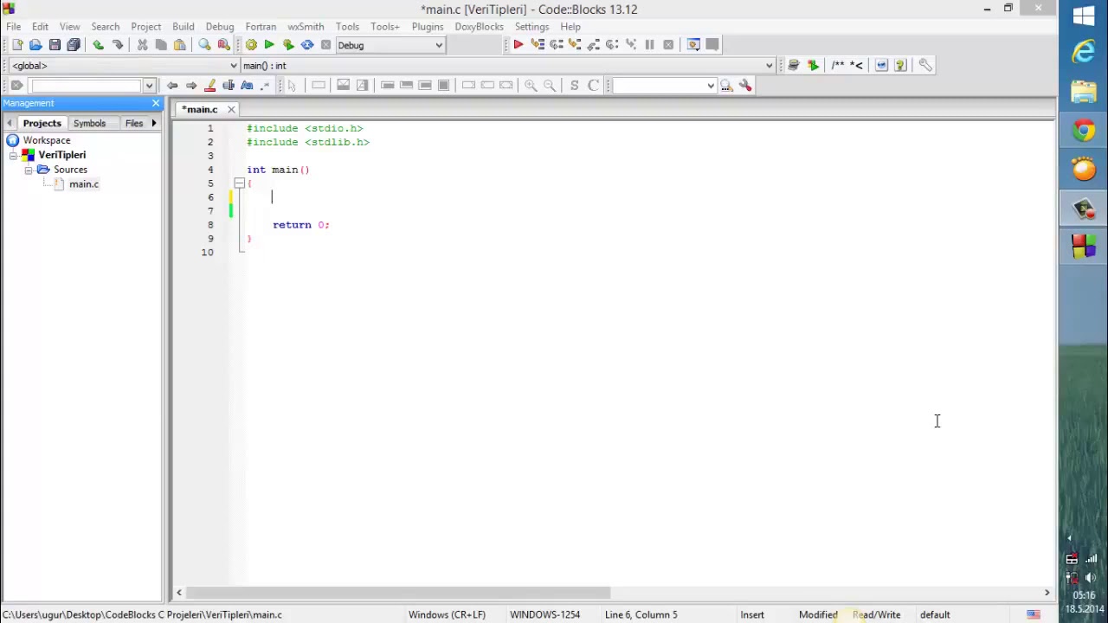
Task: Click the Replace icon in the toolbar
Action: pos(223,45)
